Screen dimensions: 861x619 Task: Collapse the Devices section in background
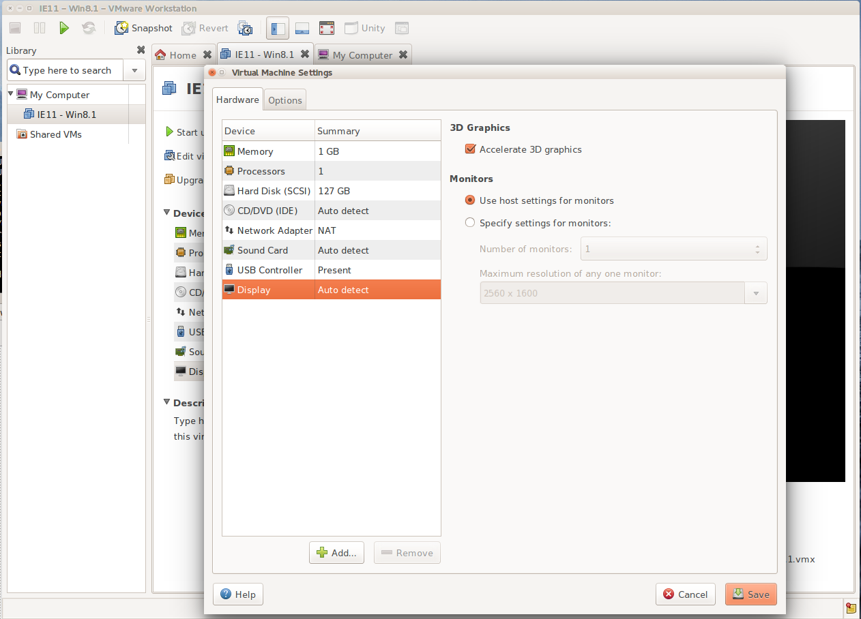click(x=167, y=213)
